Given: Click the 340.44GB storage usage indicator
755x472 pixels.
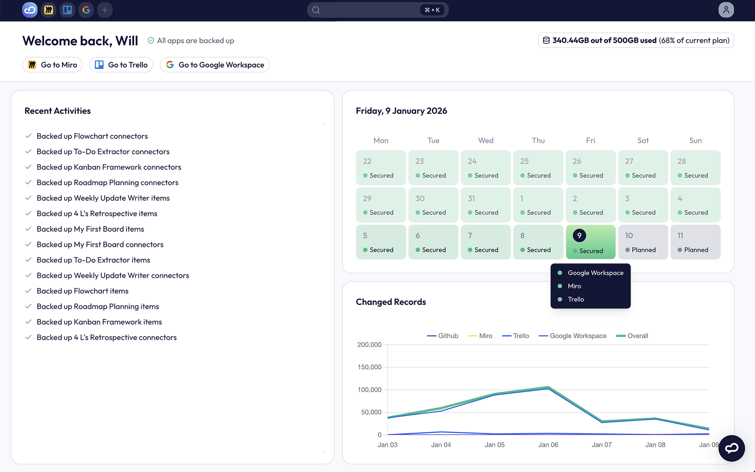Looking at the screenshot, I should (x=636, y=40).
